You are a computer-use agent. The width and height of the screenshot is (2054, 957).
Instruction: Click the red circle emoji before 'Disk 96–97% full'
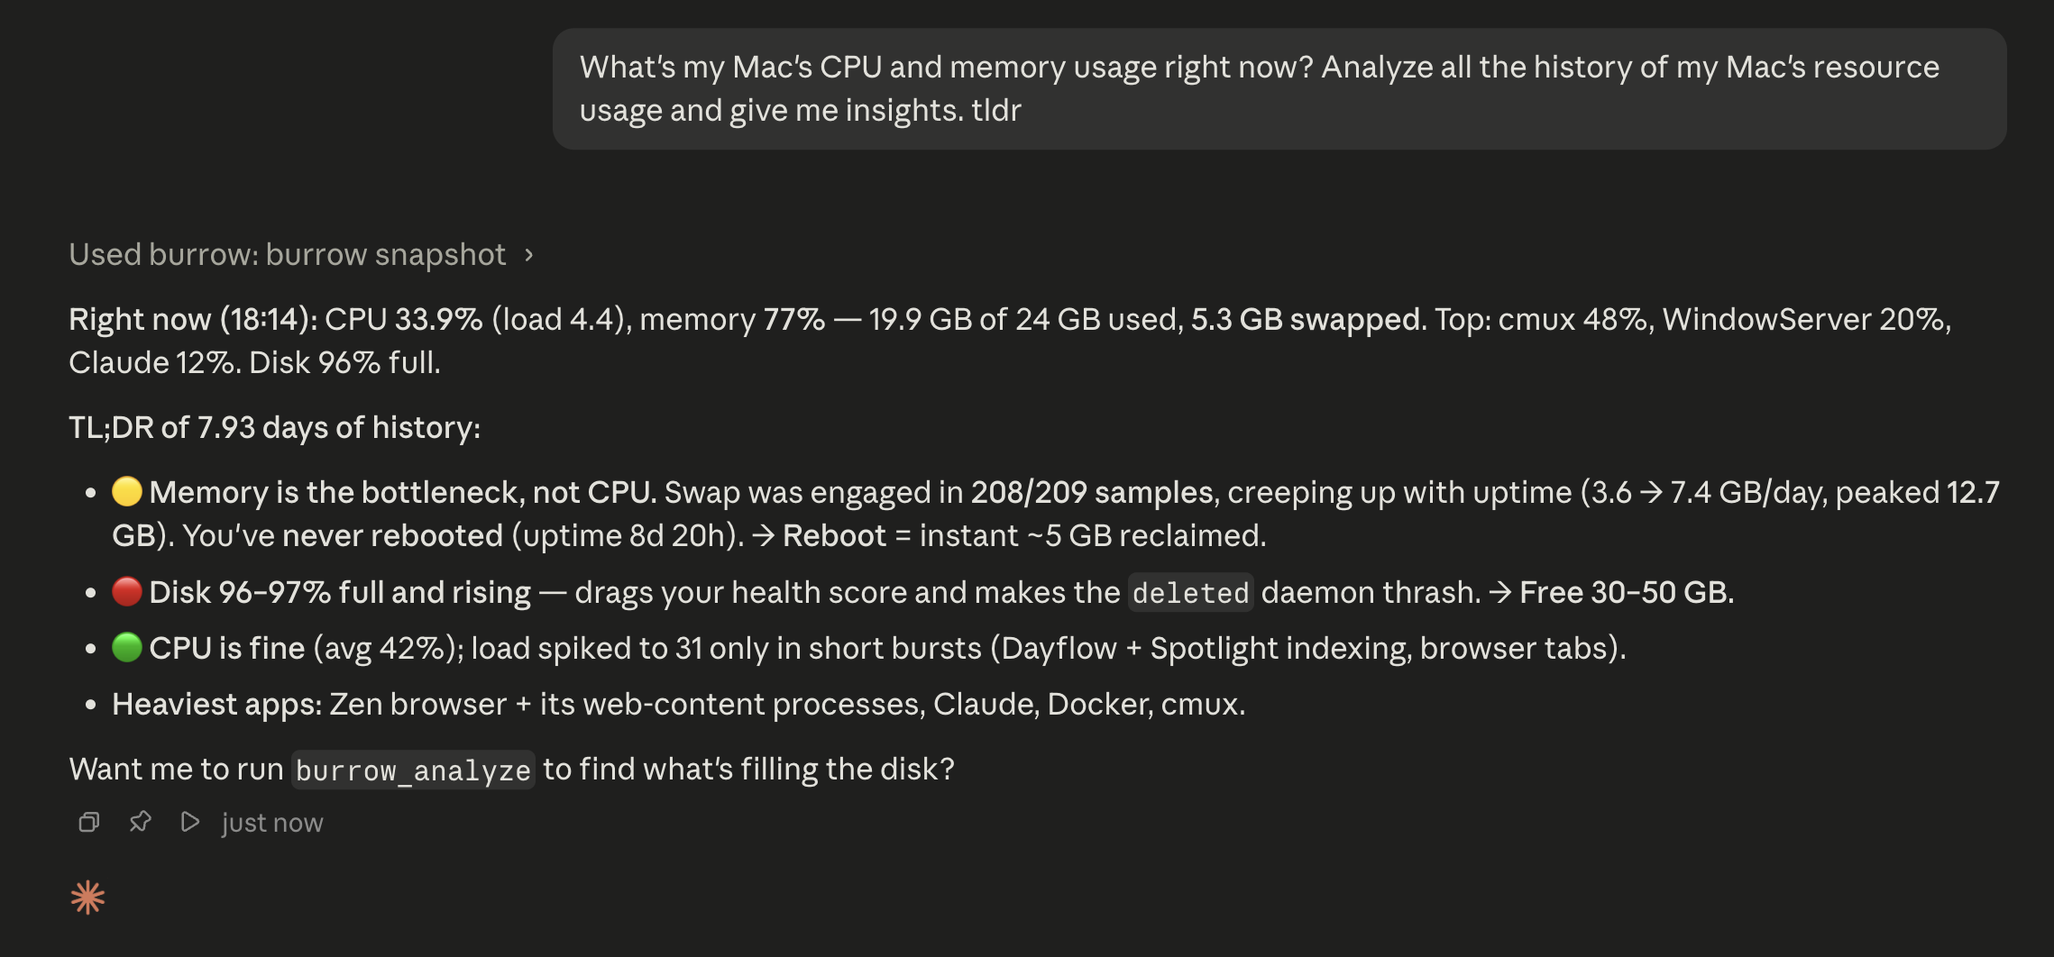click(127, 592)
